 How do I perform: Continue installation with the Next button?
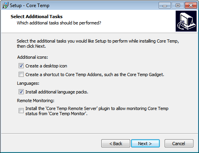point(145,144)
